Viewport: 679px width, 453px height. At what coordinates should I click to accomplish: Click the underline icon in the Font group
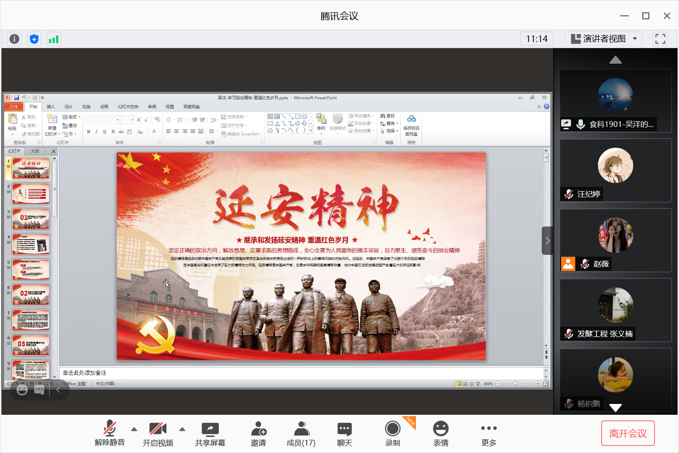(x=104, y=131)
